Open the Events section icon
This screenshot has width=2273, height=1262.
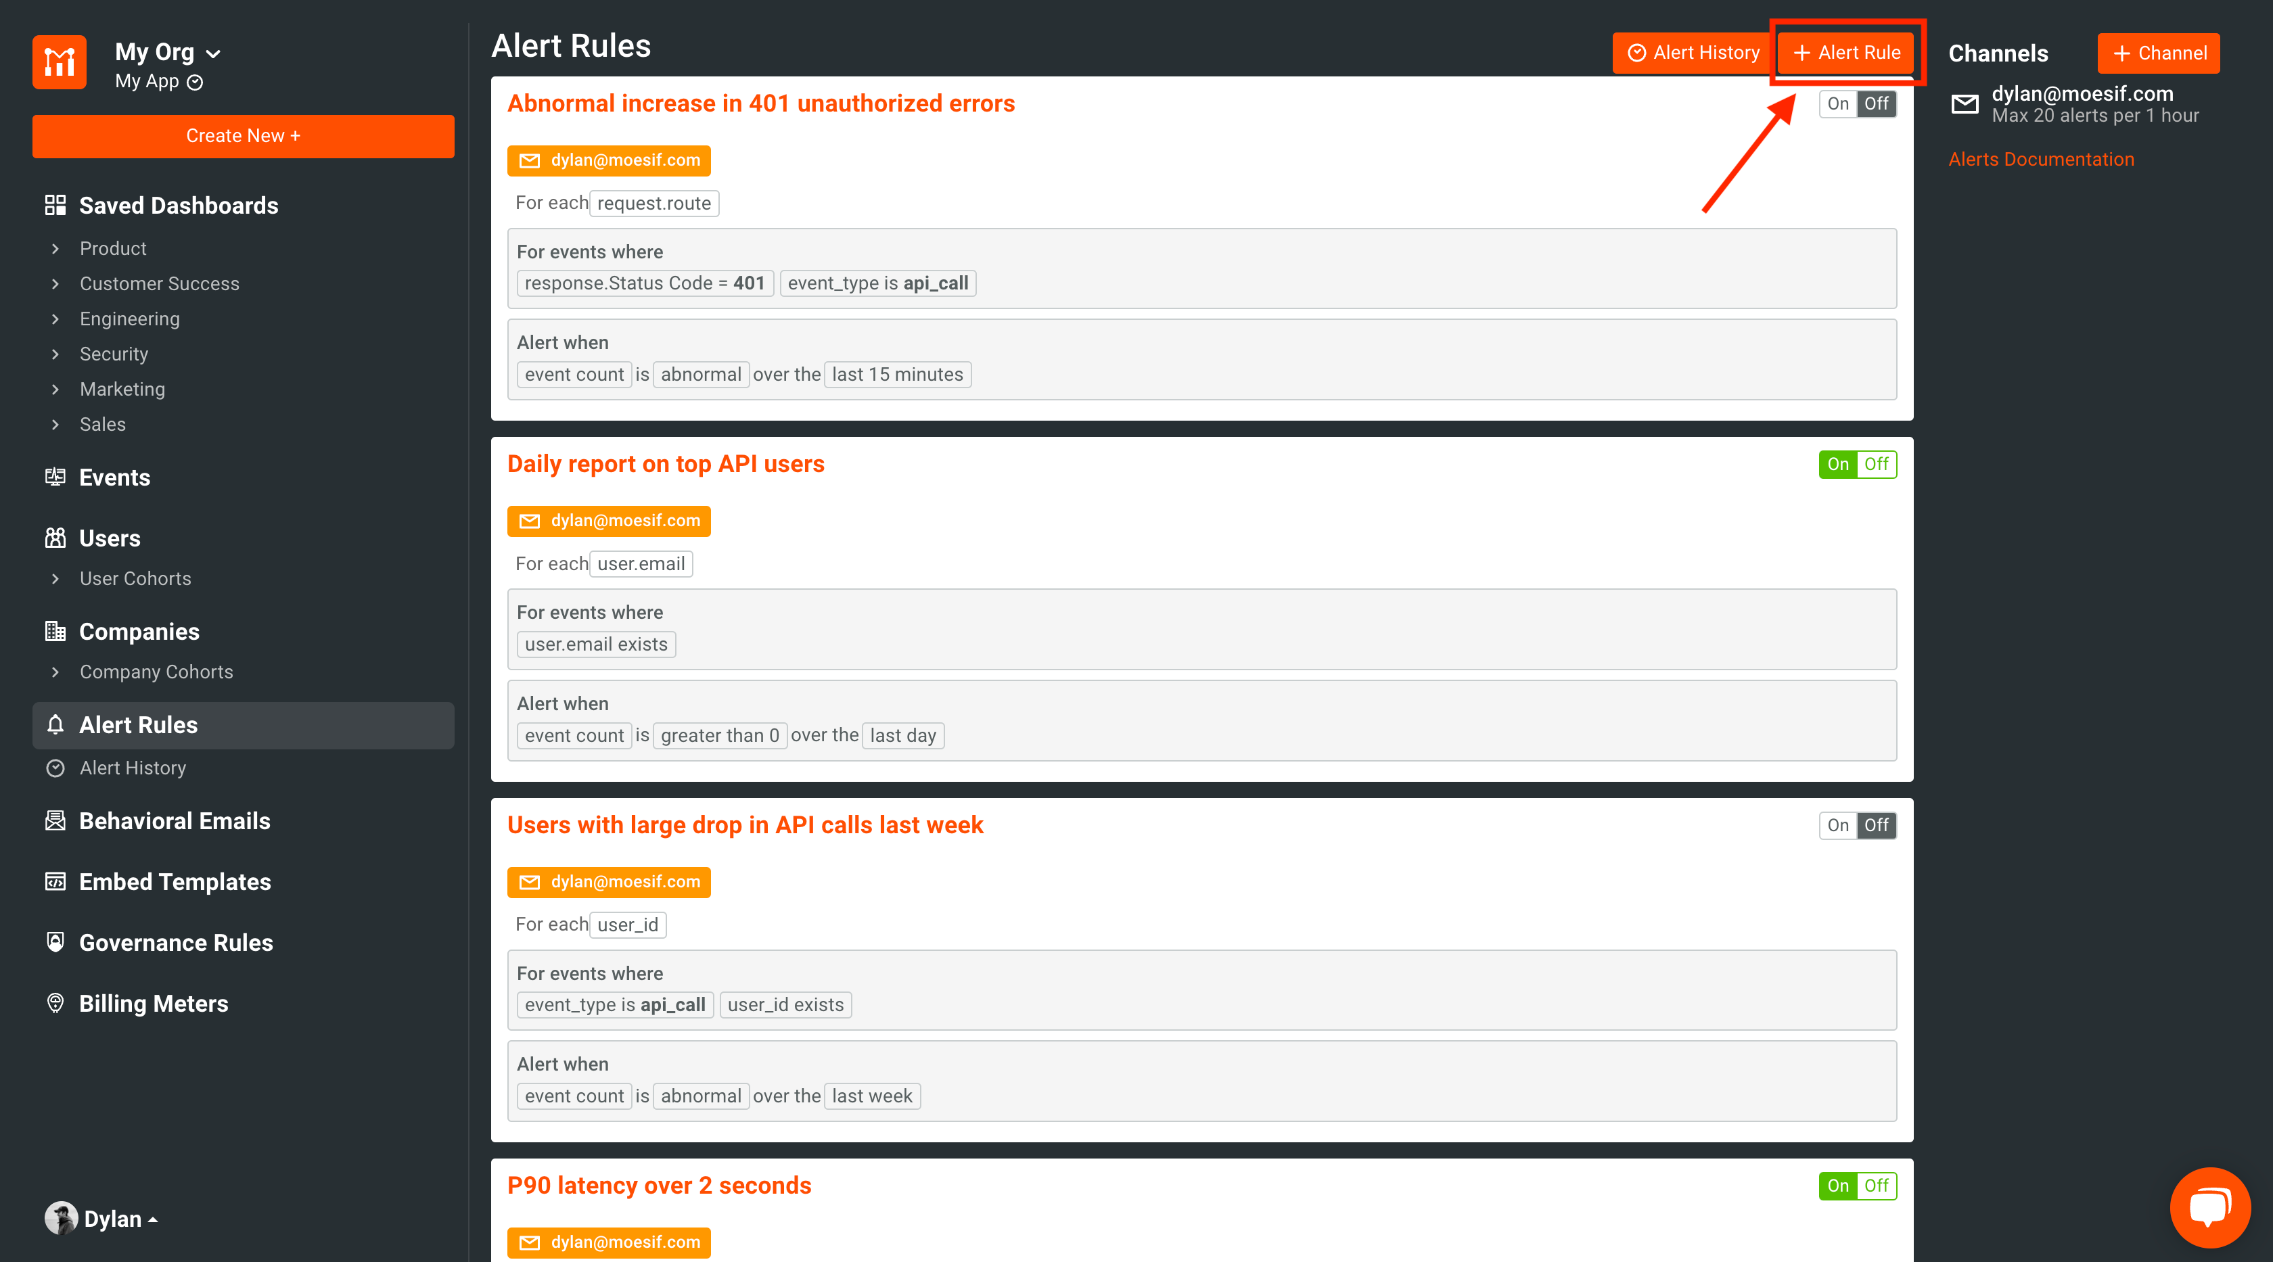(55, 476)
